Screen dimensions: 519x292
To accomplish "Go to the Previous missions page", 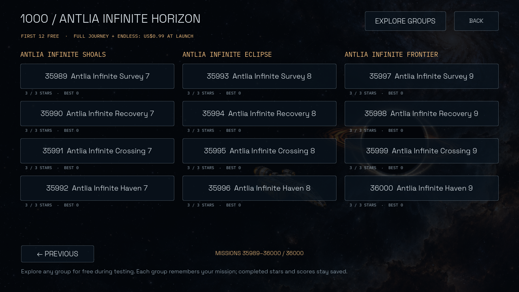I will point(58,254).
